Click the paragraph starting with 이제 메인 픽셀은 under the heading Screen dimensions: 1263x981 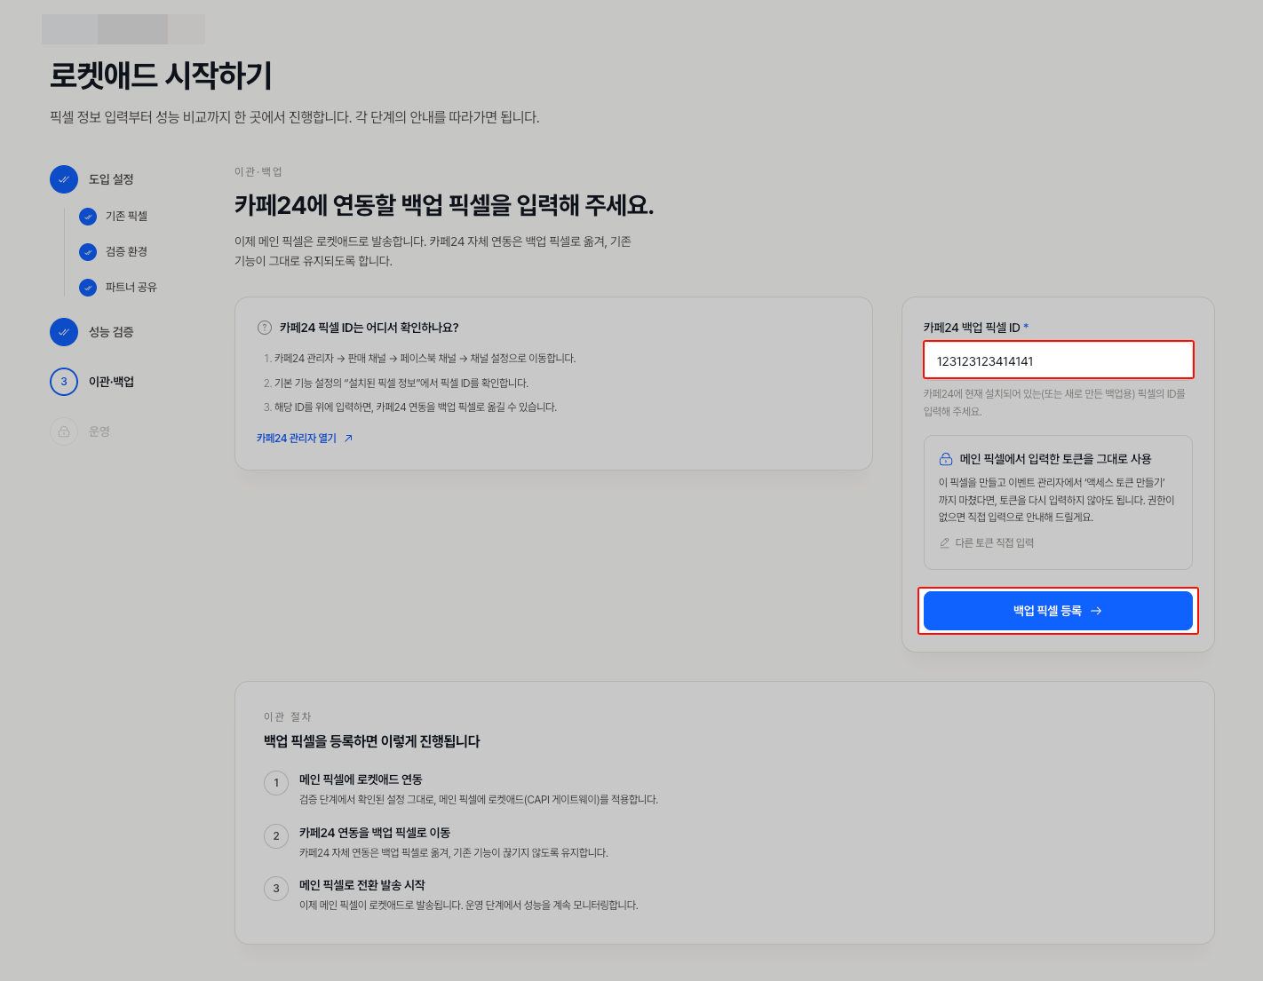[x=433, y=251]
